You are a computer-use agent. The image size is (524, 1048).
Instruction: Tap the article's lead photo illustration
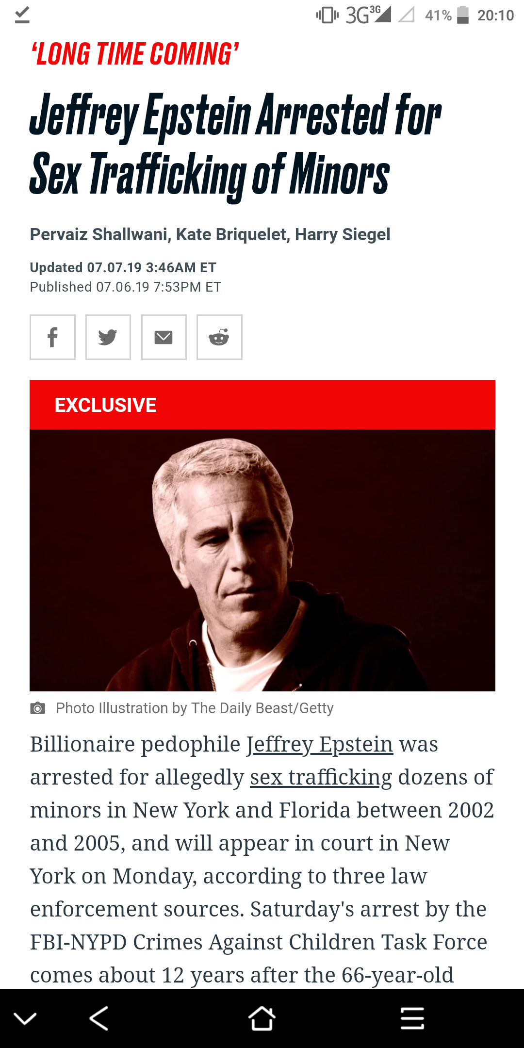[262, 560]
